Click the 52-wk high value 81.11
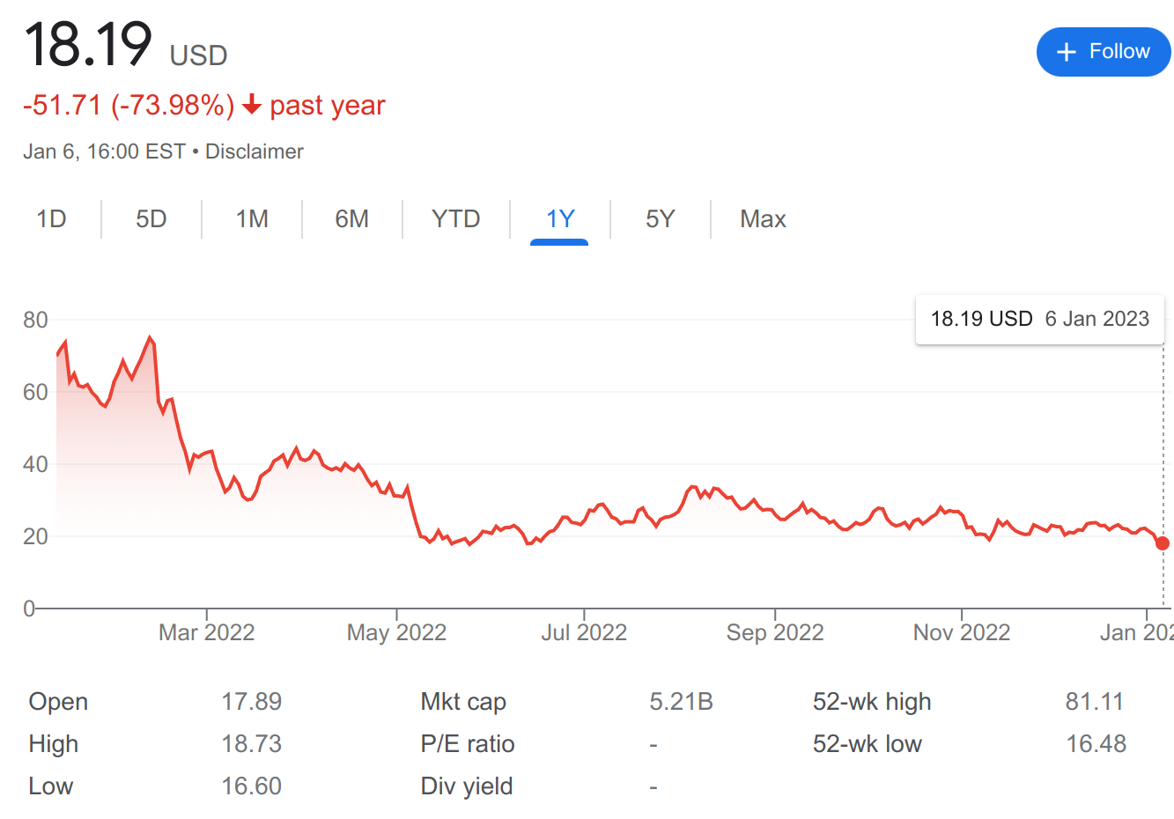This screenshot has height=819, width=1174. tap(1095, 702)
